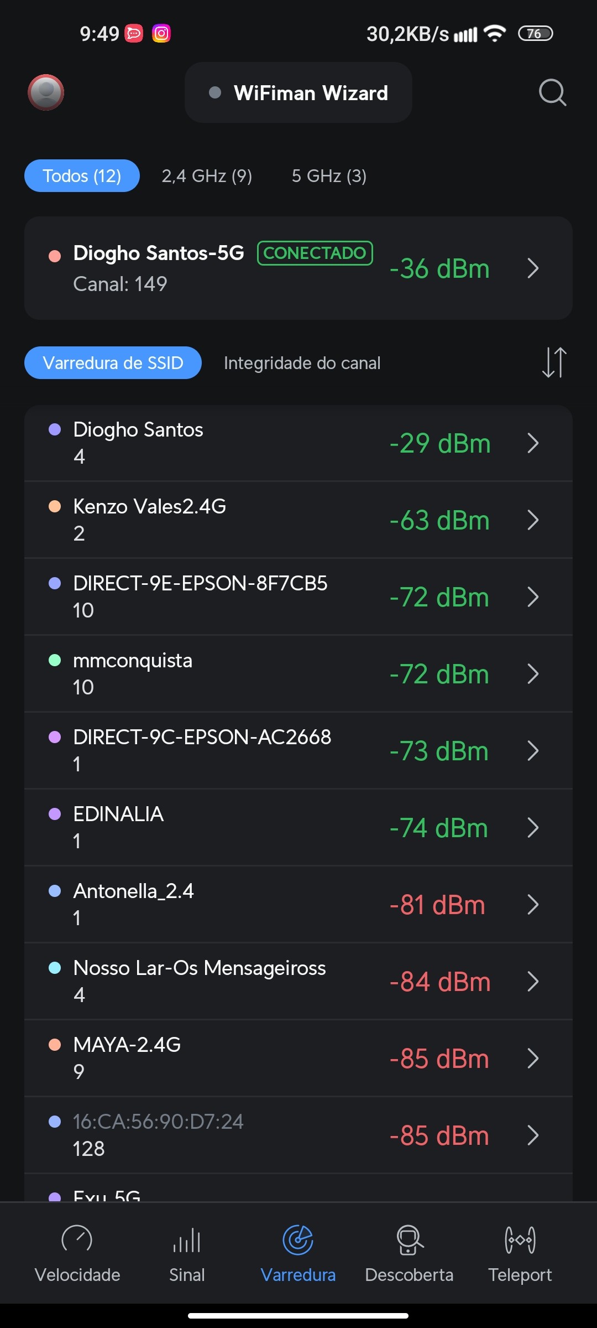Switch to Integridade do canal tab
This screenshot has height=1328, width=597.
tap(302, 363)
